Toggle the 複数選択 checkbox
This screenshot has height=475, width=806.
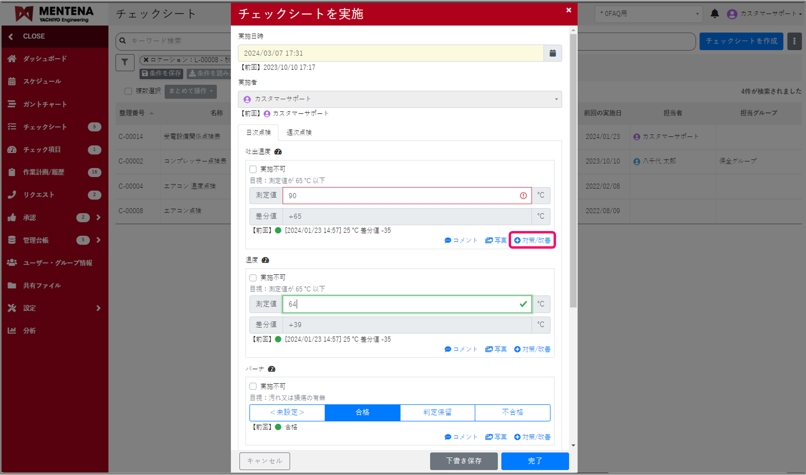click(128, 91)
